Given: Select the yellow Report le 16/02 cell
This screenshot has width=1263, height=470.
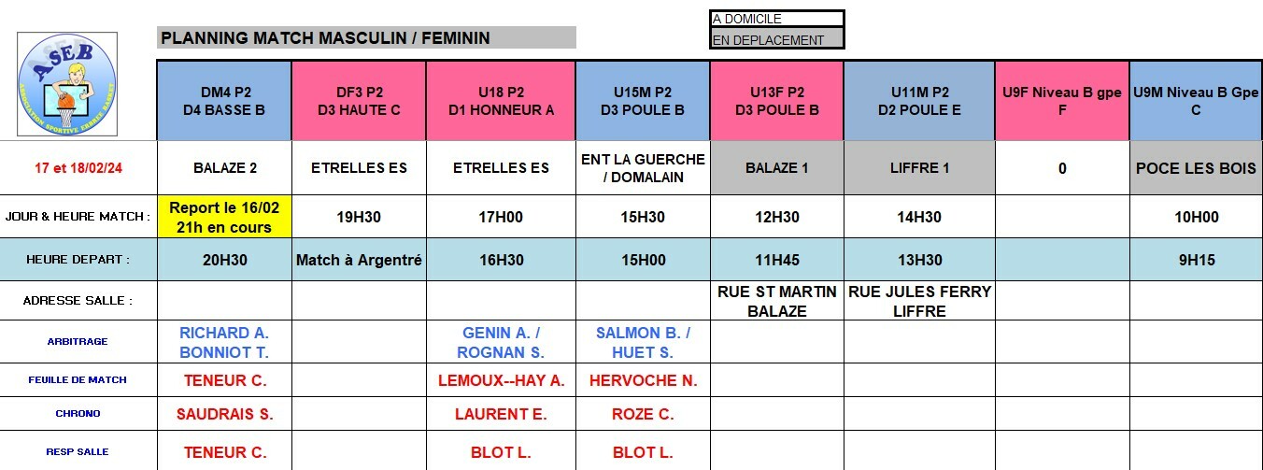Looking at the screenshot, I should 224,217.
